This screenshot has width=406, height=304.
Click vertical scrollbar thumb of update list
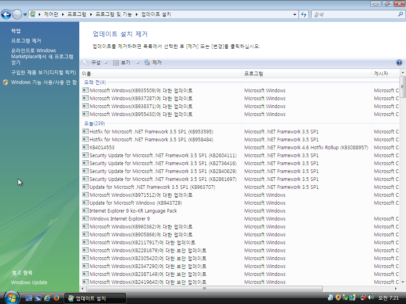[402, 87]
